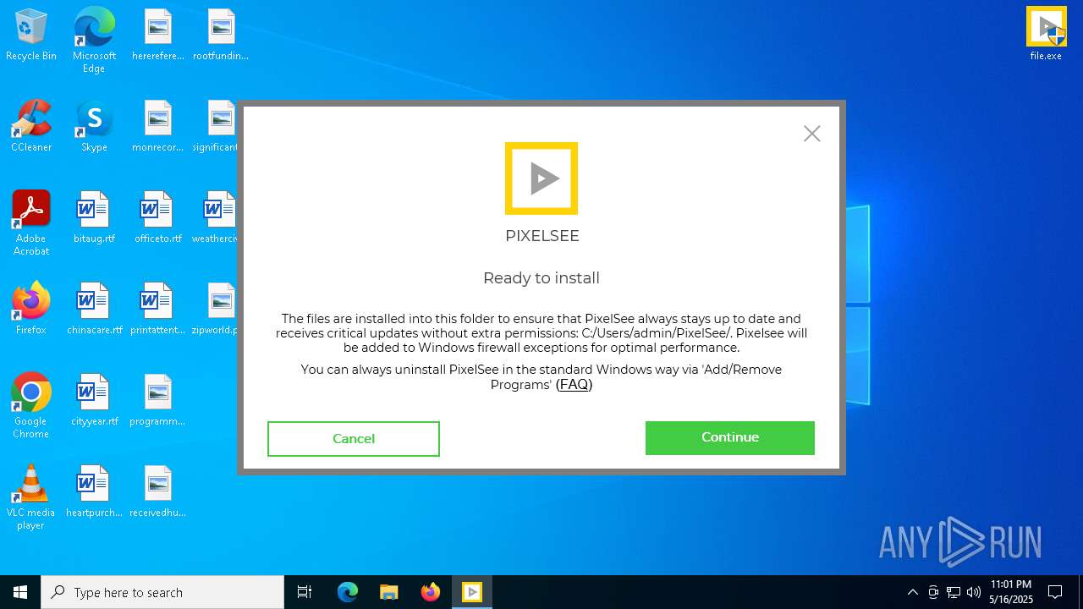Launch Edge from the taskbar
Screen dimensions: 1083x609
pos(348,592)
